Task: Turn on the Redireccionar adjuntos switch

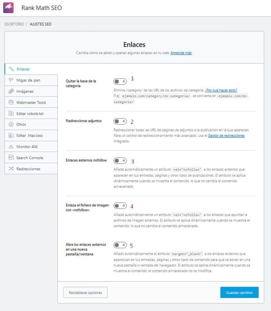Action: (120, 121)
